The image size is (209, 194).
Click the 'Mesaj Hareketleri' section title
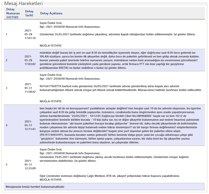(23, 3)
